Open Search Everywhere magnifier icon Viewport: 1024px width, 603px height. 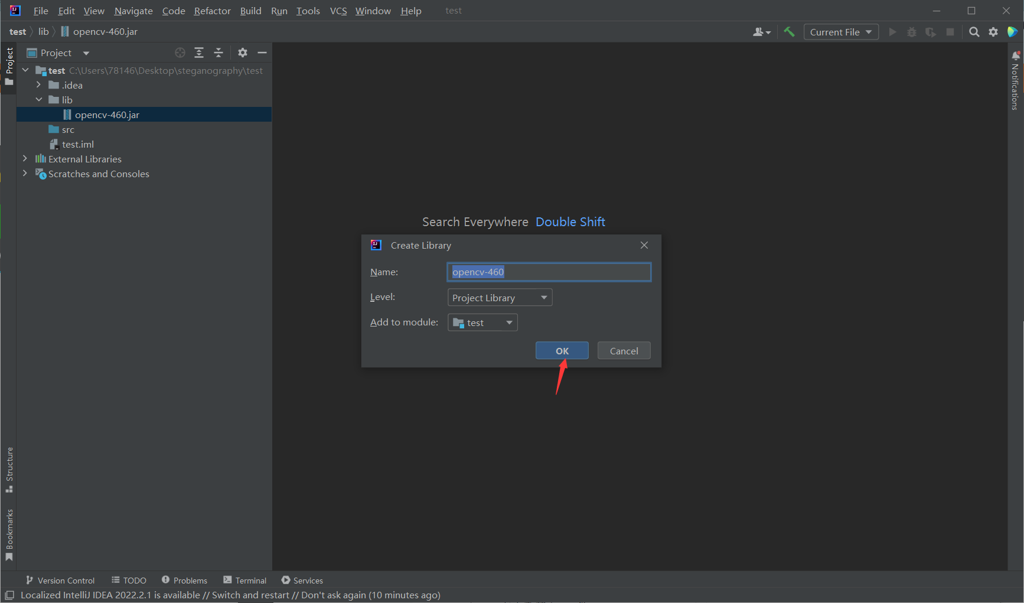(974, 32)
